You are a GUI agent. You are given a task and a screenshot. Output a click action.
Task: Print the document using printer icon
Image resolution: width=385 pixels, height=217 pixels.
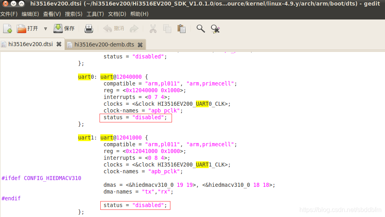(89, 29)
